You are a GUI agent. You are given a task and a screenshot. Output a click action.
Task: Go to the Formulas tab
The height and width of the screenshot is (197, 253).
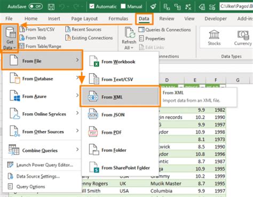click(x=118, y=19)
